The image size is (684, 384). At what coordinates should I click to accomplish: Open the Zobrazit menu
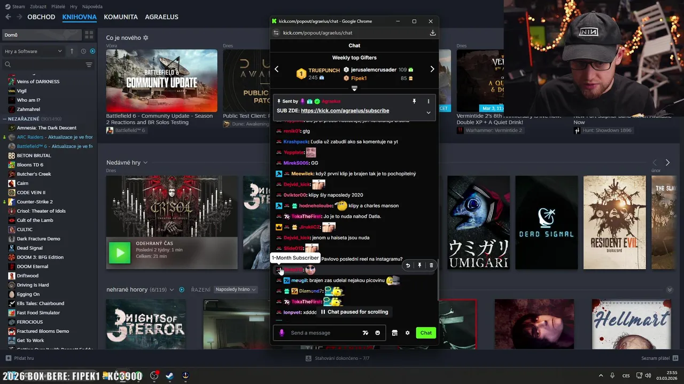pos(38,6)
